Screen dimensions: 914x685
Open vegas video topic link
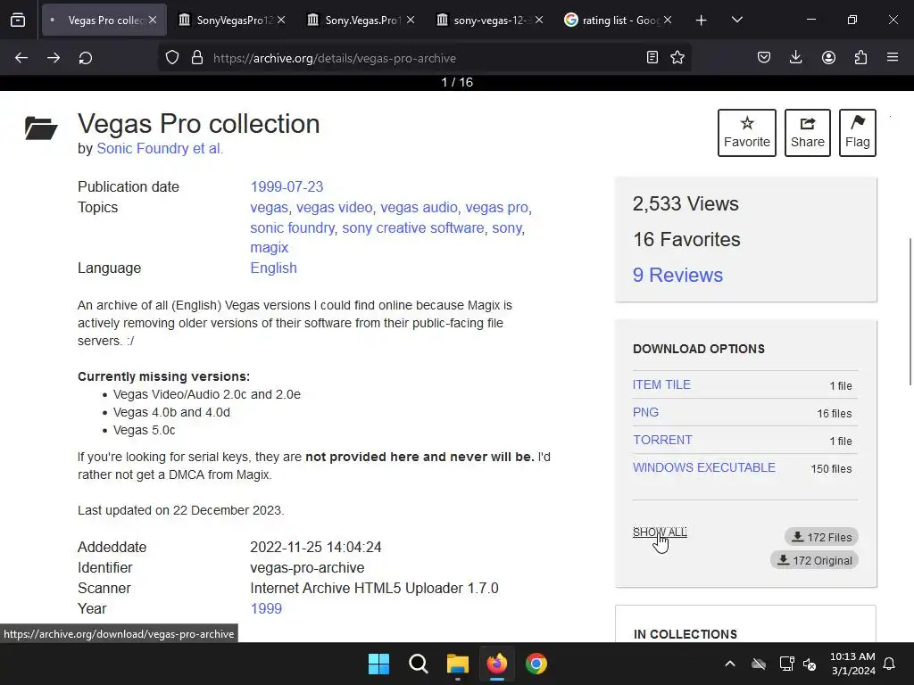point(334,207)
